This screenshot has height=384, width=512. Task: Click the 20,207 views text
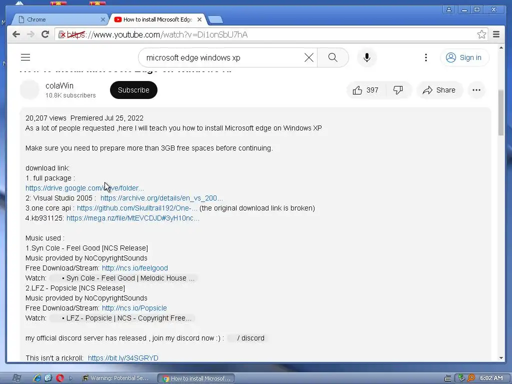pyautogui.click(x=45, y=118)
